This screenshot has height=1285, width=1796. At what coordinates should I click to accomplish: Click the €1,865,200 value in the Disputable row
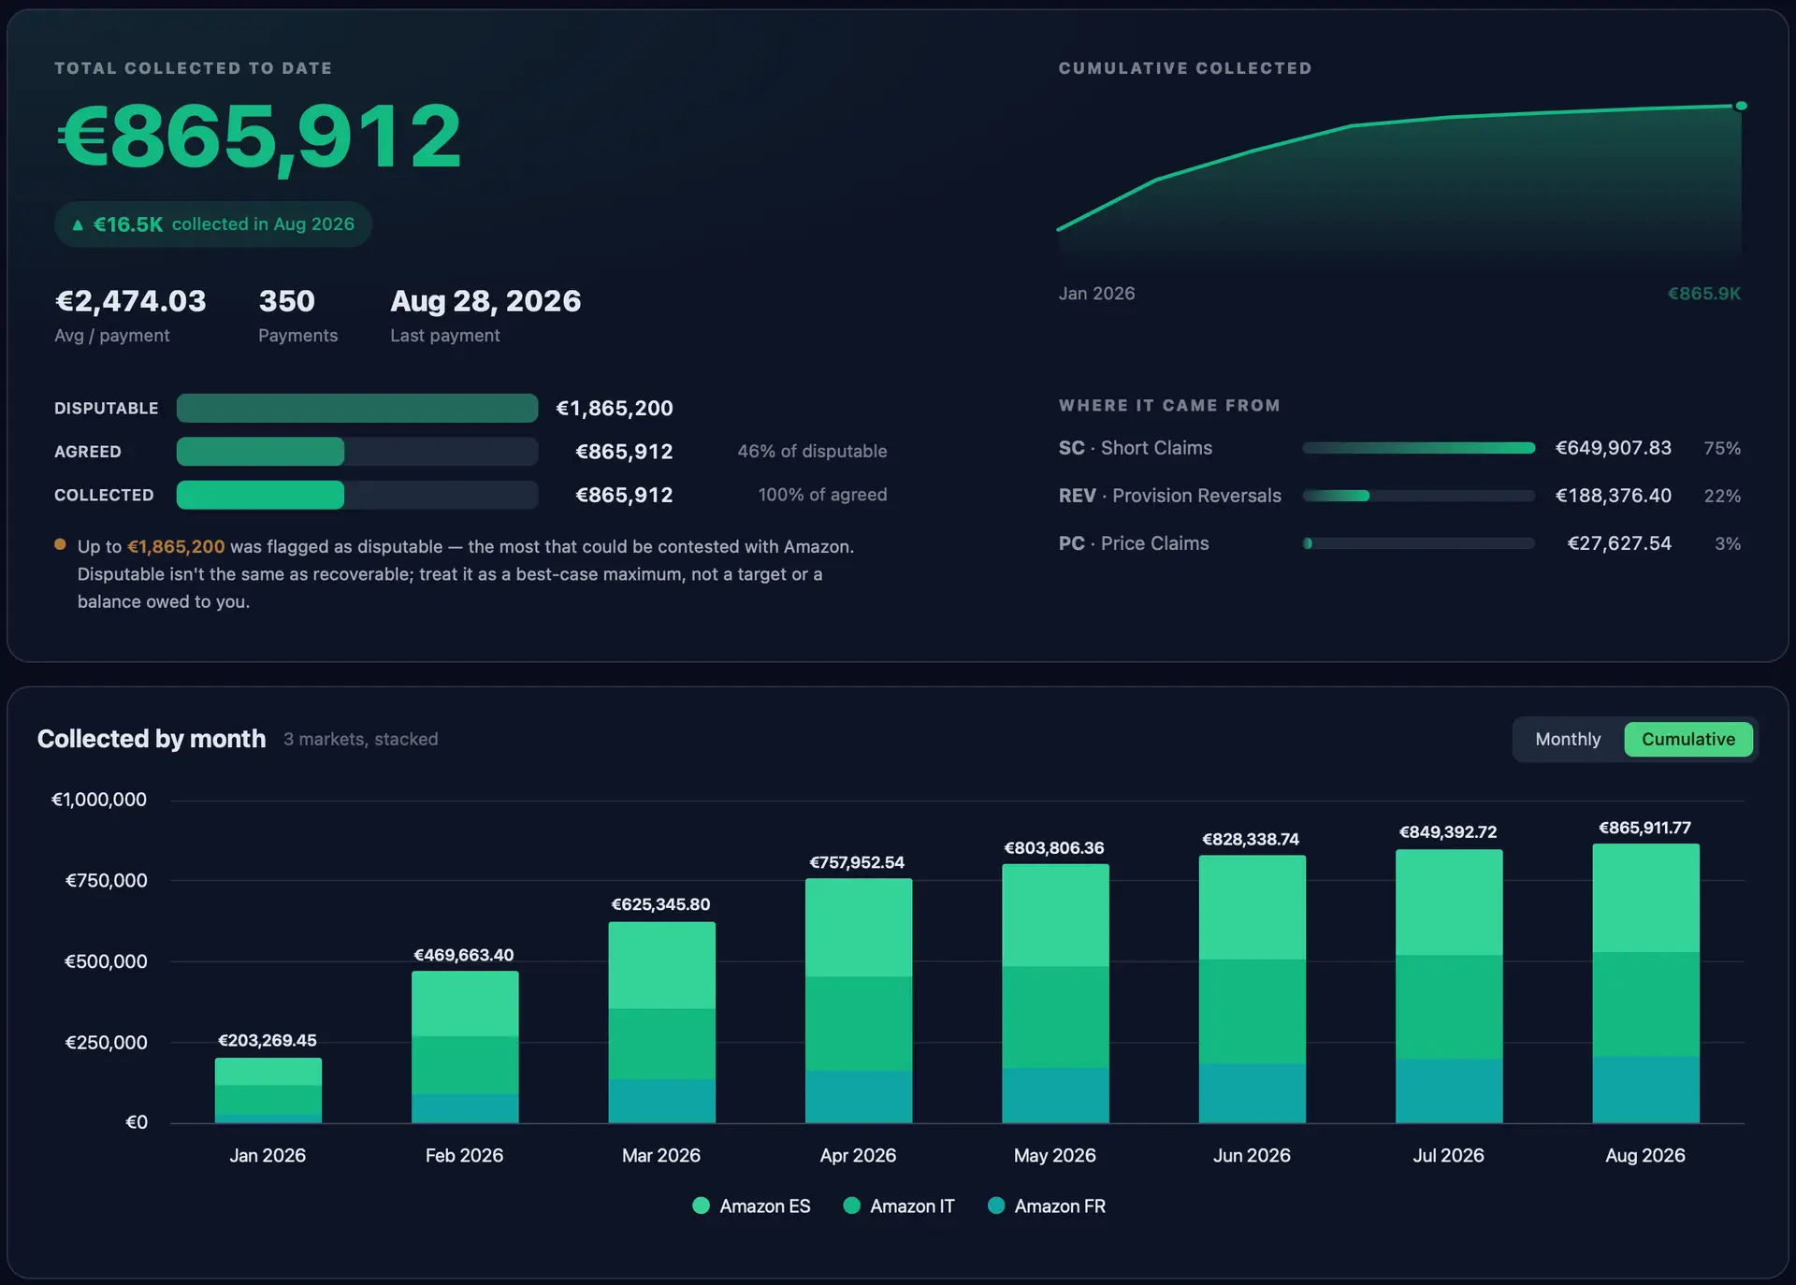click(615, 408)
